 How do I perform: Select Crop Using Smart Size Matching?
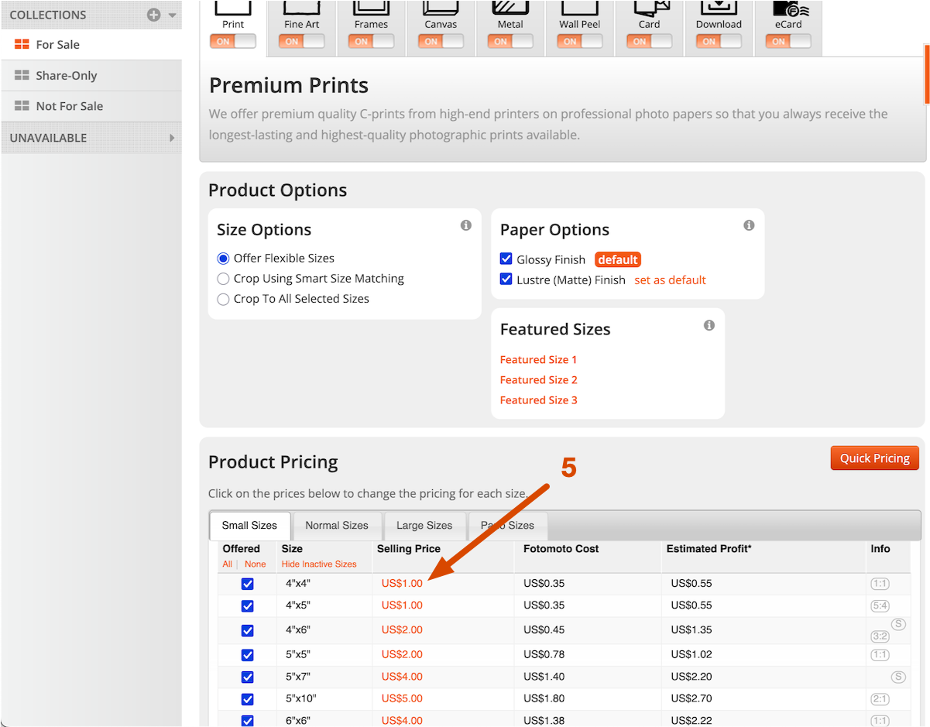[x=224, y=279]
